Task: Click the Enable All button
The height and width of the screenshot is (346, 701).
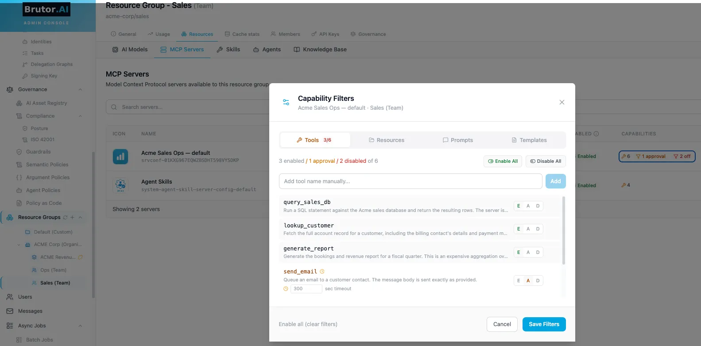Action: [503, 161]
